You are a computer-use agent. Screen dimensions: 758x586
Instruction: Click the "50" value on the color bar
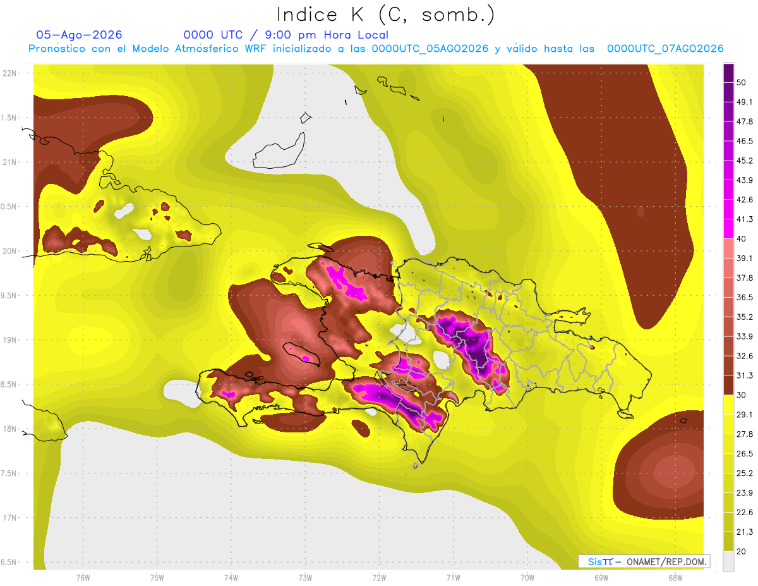coord(742,83)
